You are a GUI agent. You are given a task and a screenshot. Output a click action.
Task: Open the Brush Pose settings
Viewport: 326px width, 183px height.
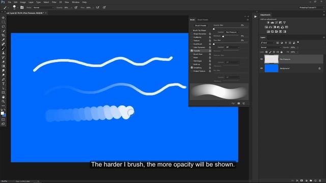198,54
